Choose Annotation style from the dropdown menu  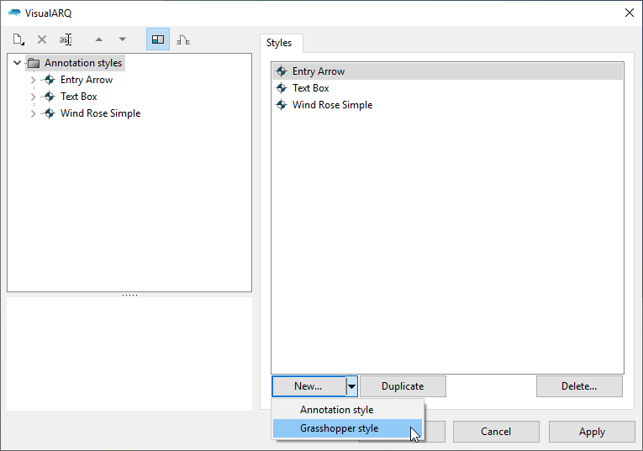(x=347, y=410)
